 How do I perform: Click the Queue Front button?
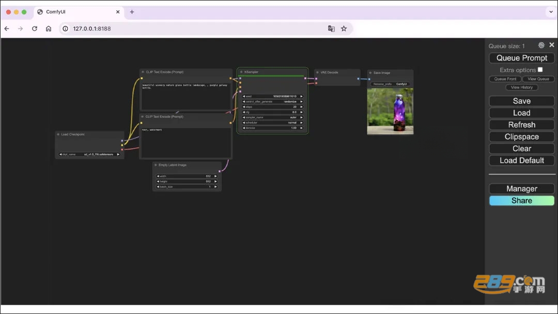click(x=505, y=79)
